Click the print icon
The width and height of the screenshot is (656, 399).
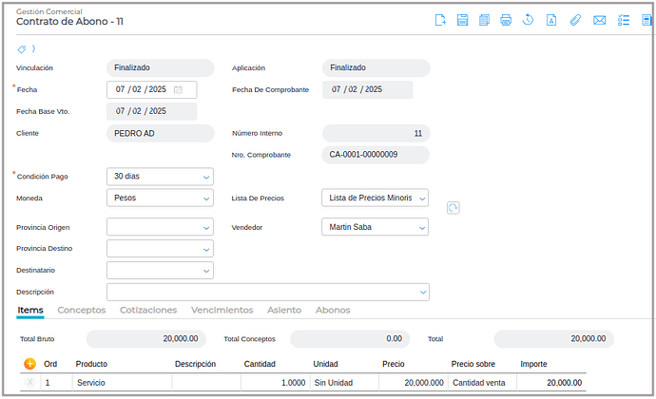[506, 20]
